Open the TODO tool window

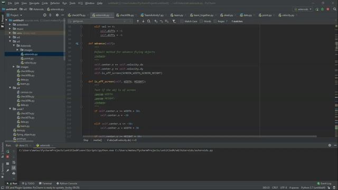pyautogui.click(x=28, y=184)
